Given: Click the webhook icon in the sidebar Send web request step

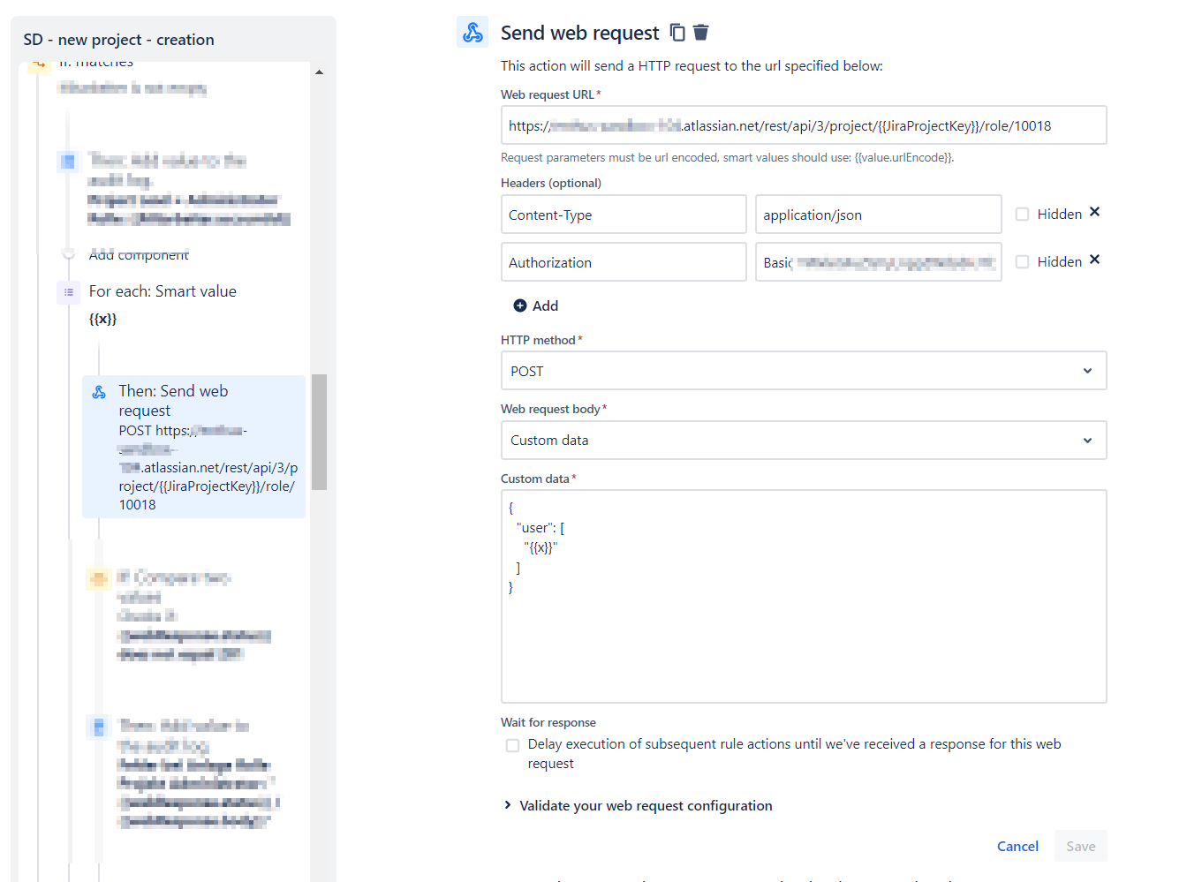Looking at the screenshot, I should tap(99, 392).
